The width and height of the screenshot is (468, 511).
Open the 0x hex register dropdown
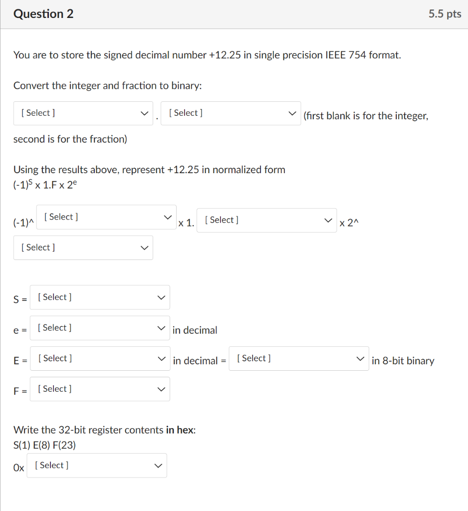(x=96, y=465)
